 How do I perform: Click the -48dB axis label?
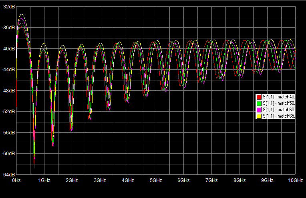point(8,91)
